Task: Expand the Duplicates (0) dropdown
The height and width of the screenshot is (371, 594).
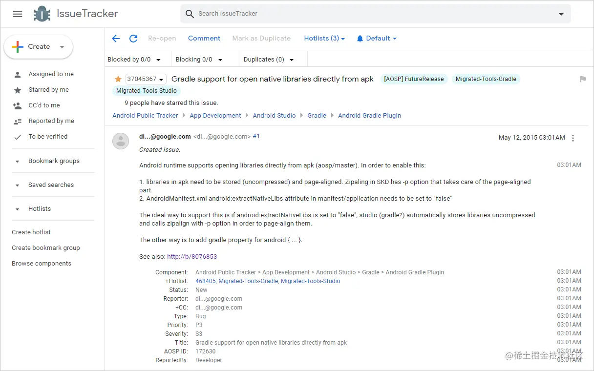Action: point(269,60)
